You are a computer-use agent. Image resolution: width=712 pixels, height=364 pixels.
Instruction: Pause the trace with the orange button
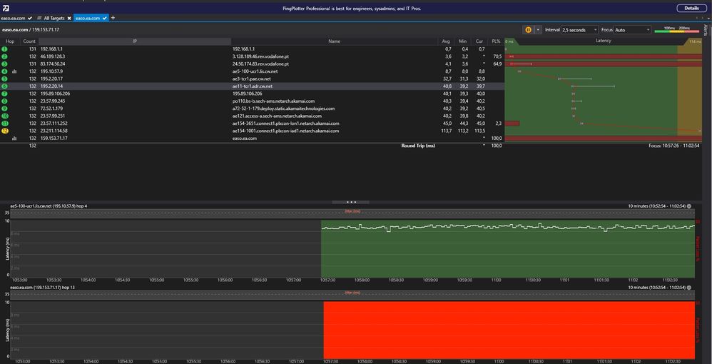click(x=529, y=30)
